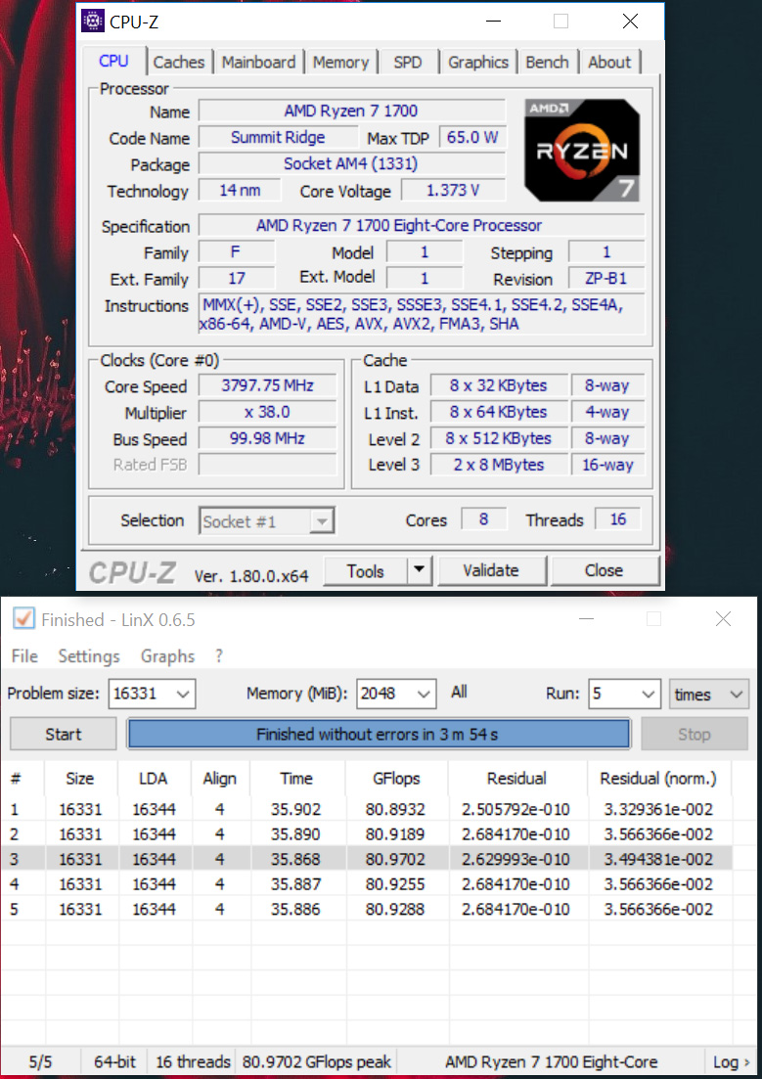
Task: Click the LDA column header in LinX
Action: click(154, 779)
